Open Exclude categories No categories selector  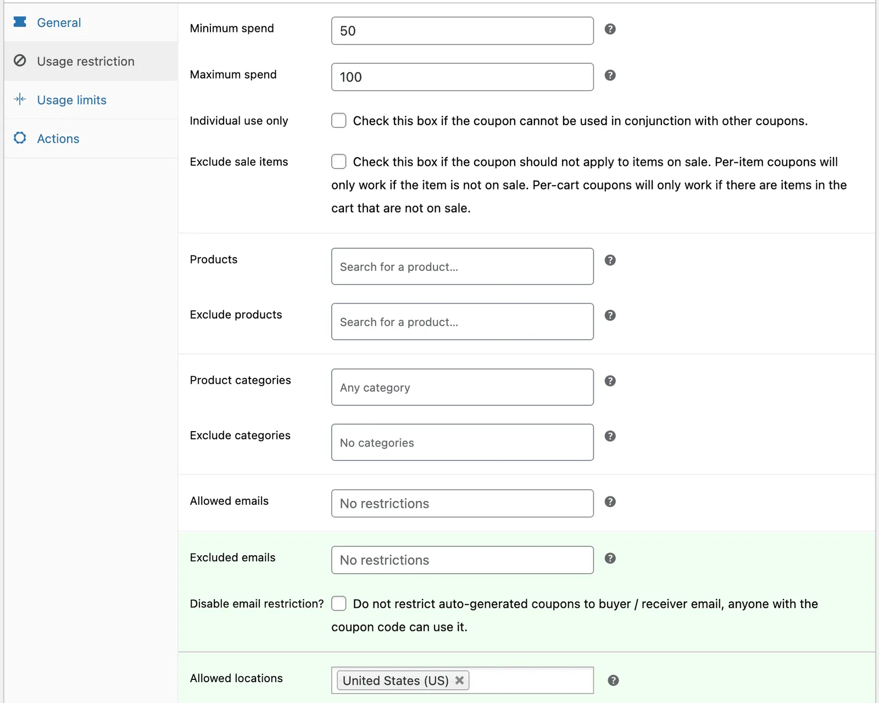(x=463, y=442)
